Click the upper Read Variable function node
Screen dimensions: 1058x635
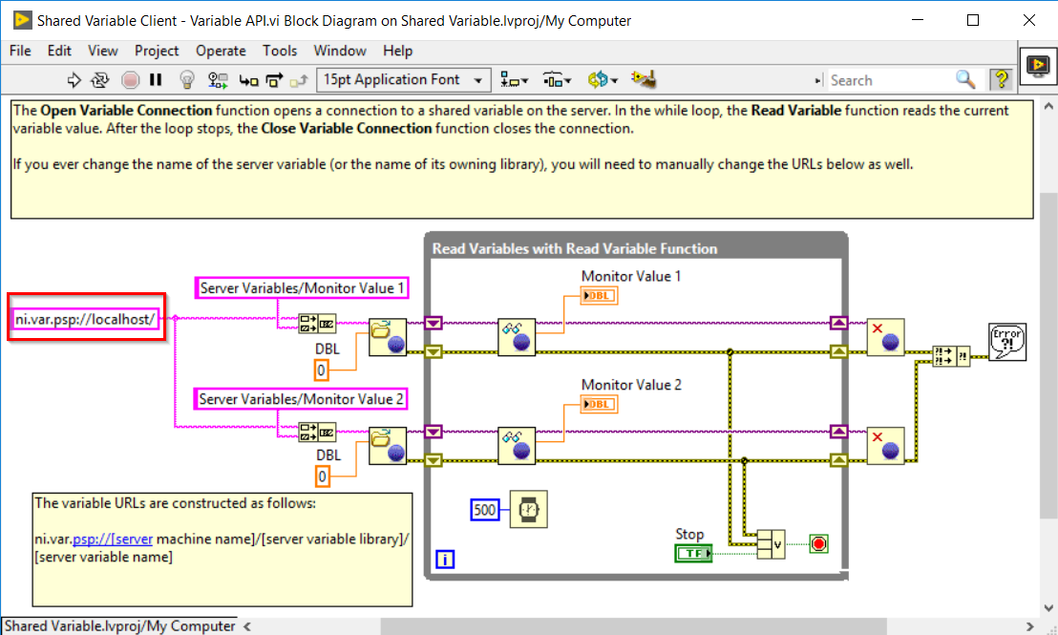pos(517,339)
